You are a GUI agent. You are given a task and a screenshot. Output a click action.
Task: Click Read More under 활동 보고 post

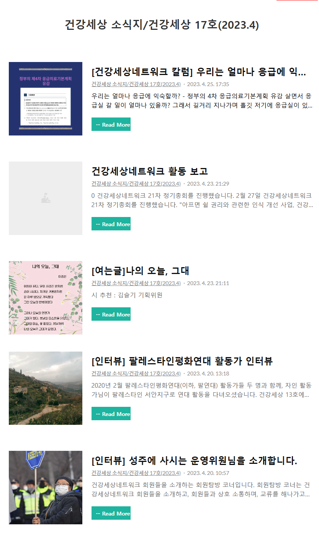point(111,224)
